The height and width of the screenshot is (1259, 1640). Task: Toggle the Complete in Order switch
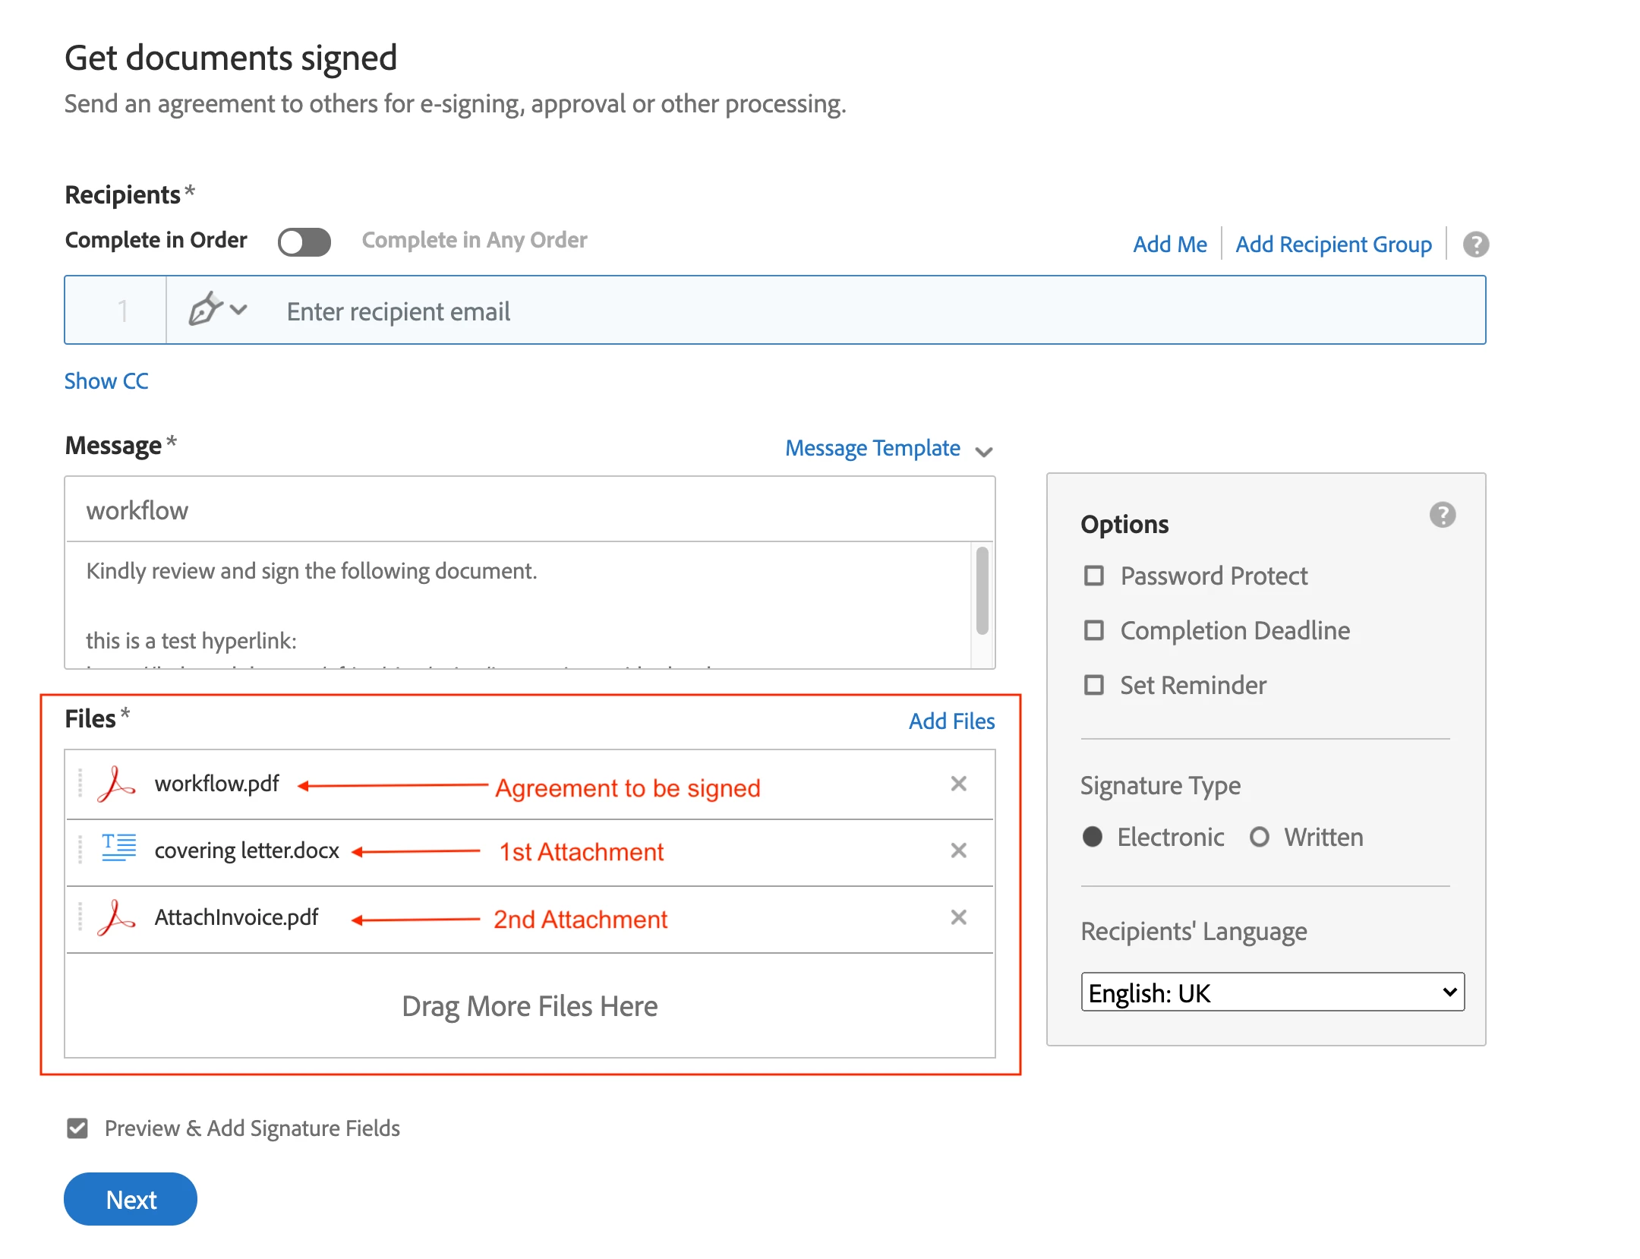(x=304, y=242)
